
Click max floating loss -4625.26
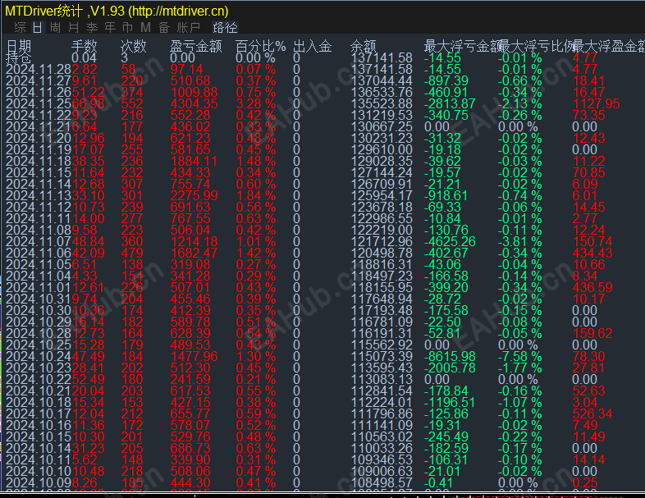[450, 242]
